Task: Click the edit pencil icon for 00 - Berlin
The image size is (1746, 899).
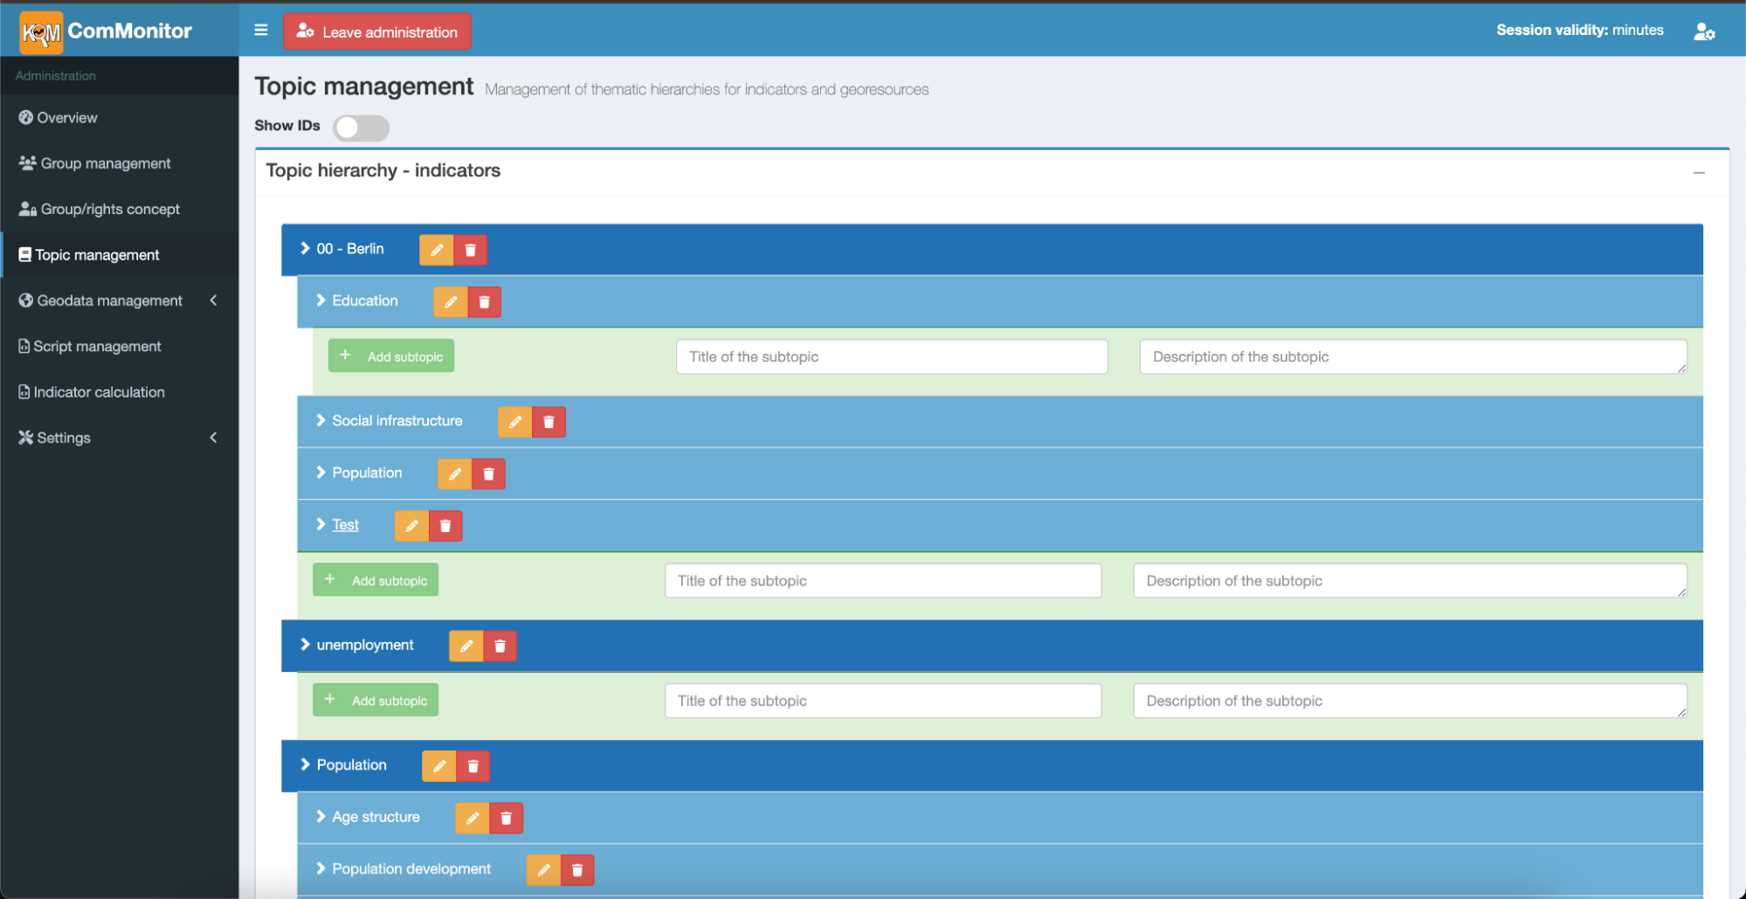Action: (x=436, y=250)
